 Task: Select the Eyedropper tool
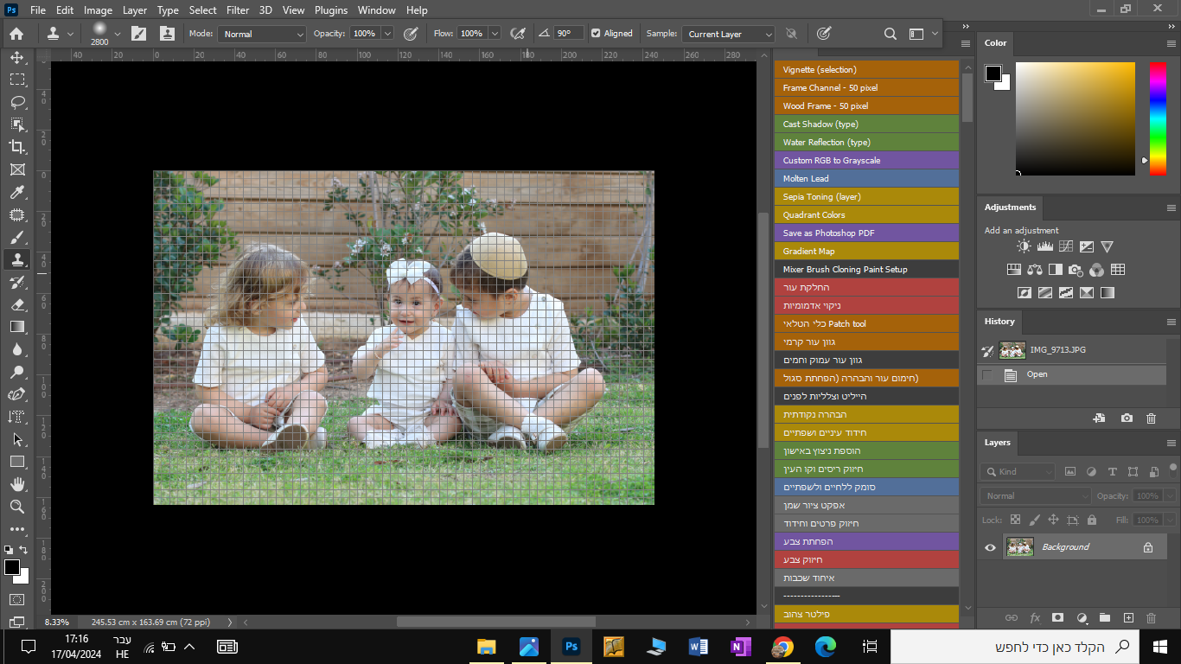[x=16, y=192]
